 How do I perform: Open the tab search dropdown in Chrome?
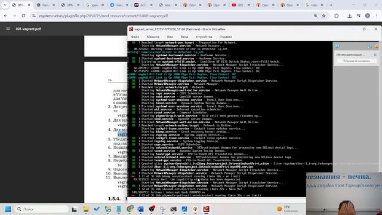pyautogui.click(x=5, y=5)
